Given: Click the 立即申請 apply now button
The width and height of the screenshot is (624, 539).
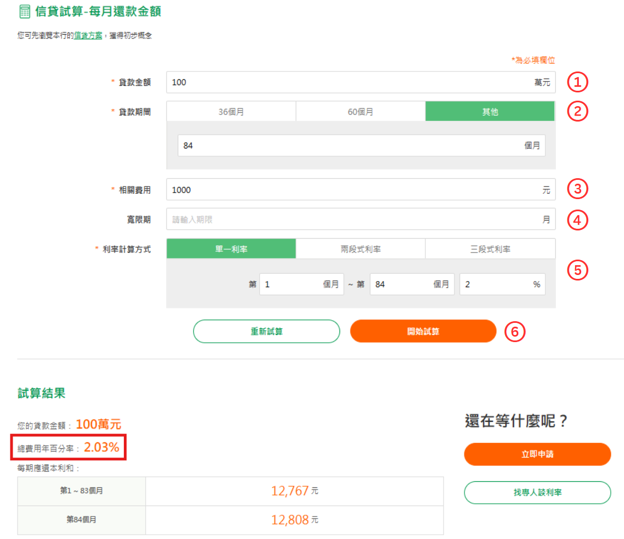Looking at the screenshot, I should click(x=537, y=454).
